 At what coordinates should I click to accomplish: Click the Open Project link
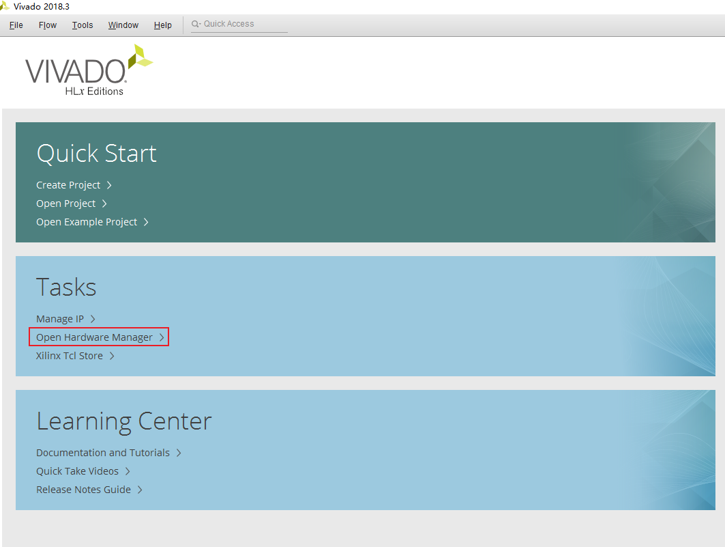(x=65, y=204)
